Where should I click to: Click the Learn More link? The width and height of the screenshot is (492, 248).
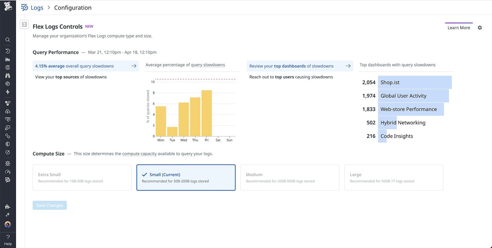459,28
